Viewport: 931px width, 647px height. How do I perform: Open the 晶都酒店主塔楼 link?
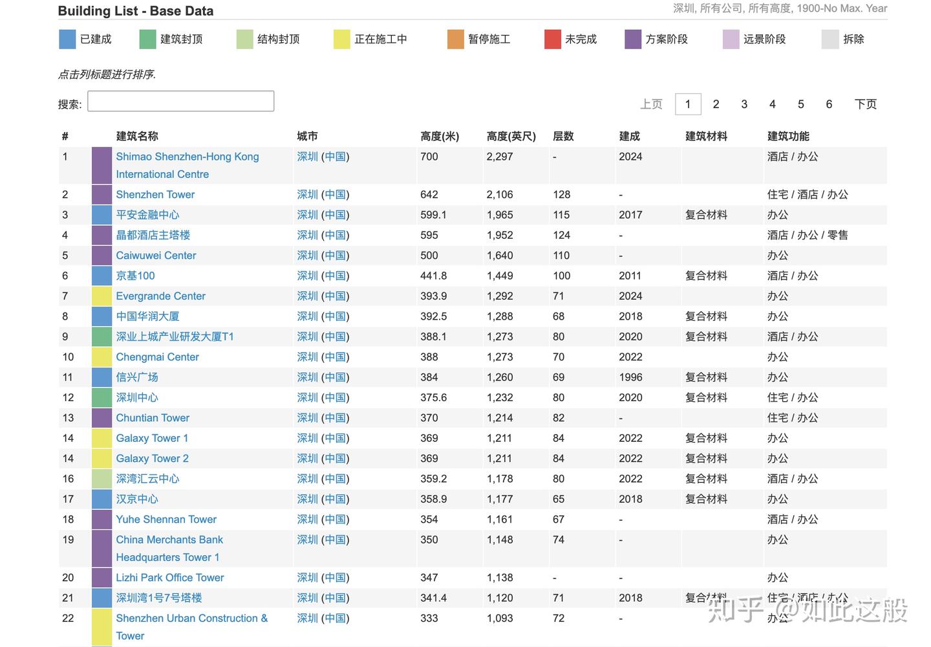point(153,236)
